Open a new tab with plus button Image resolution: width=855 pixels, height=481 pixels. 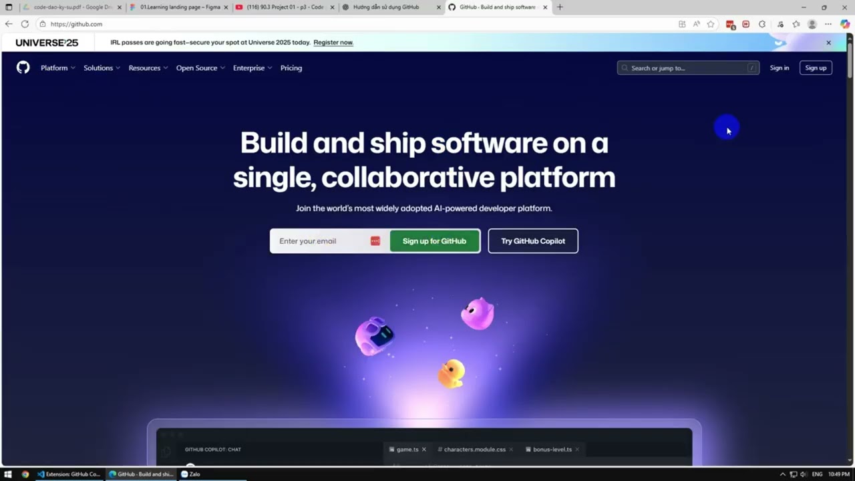click(x=560, y=7)
